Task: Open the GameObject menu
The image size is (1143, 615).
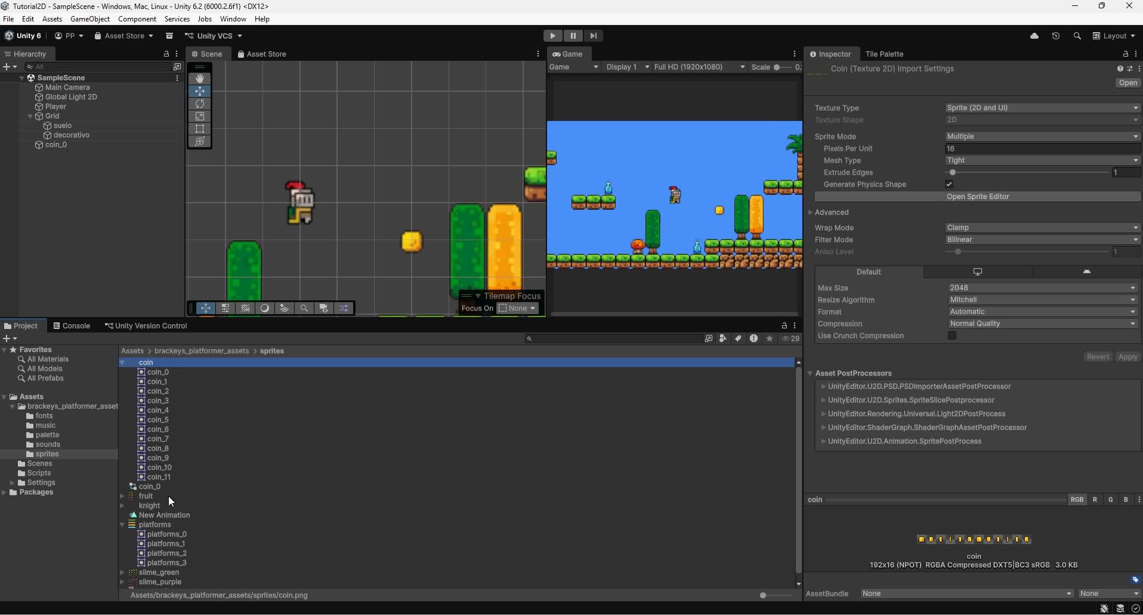Action: (90, 19)
